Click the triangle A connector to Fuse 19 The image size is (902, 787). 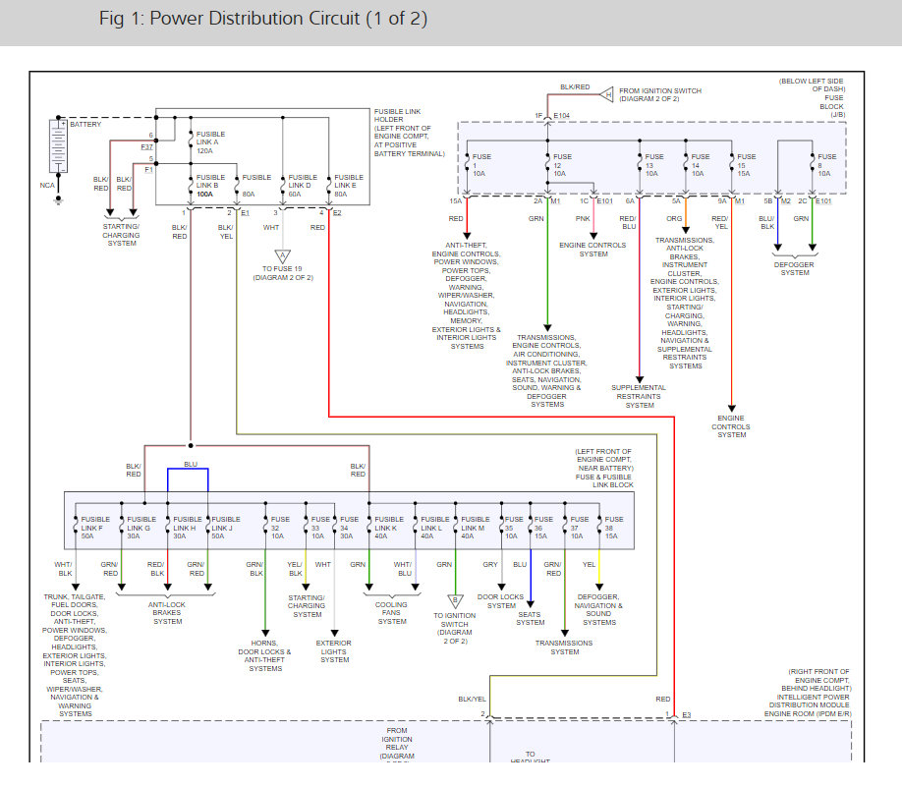tap(283, 258)
